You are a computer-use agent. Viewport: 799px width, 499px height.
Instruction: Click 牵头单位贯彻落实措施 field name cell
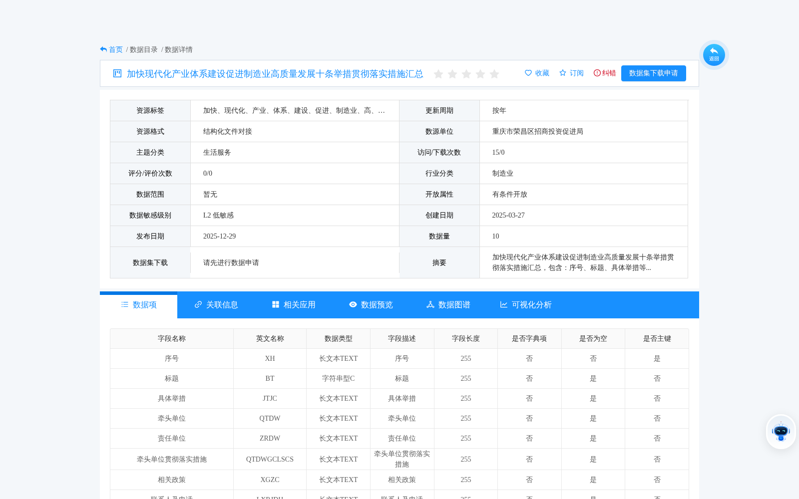172,460
